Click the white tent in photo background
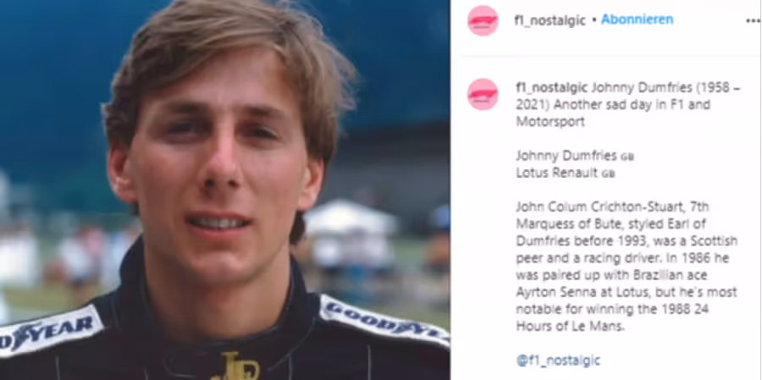 point(351,218)
